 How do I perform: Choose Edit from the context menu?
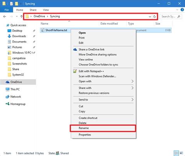coord(103,43)
